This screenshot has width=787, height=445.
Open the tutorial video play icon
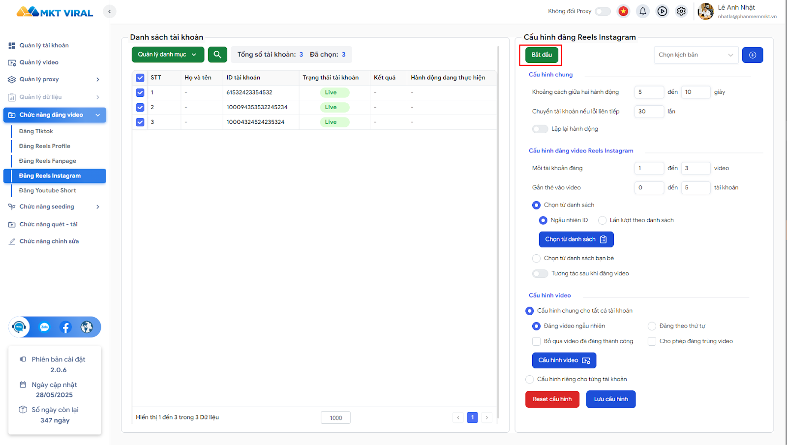tap(663, 11)
